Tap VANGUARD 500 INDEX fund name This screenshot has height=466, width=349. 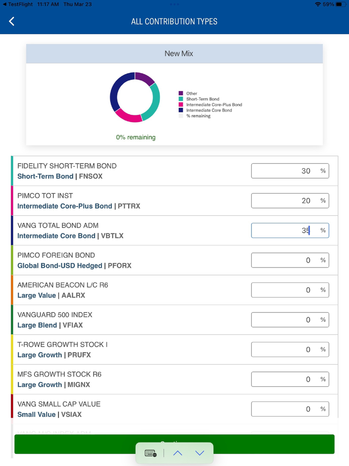tap(55, 315)
